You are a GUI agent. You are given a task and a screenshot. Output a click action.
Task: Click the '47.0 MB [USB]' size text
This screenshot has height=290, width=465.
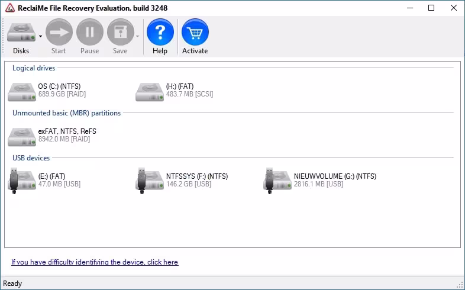tap(59, 184)
